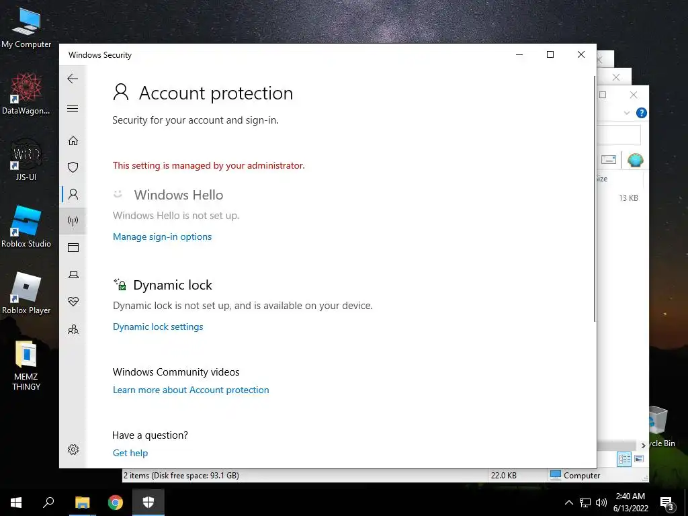Open the Windows Start menu

[x=16, y=503]
